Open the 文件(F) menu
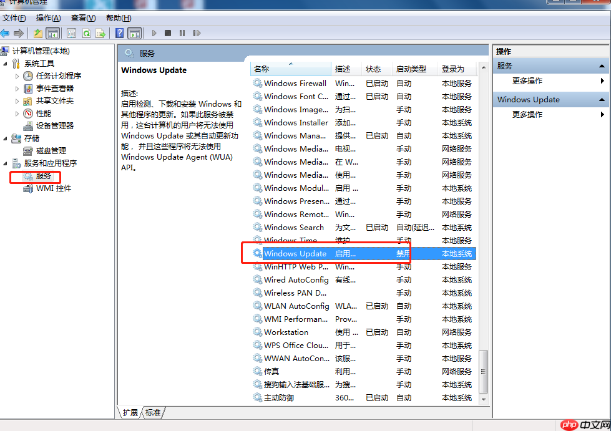The width and height of the screenshot is (611, 431). pyautogui.click(x=14, y=18)
